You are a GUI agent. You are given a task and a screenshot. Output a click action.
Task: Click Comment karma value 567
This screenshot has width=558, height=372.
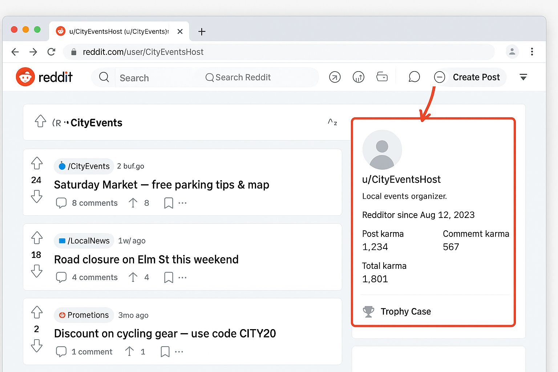point(451,247)
